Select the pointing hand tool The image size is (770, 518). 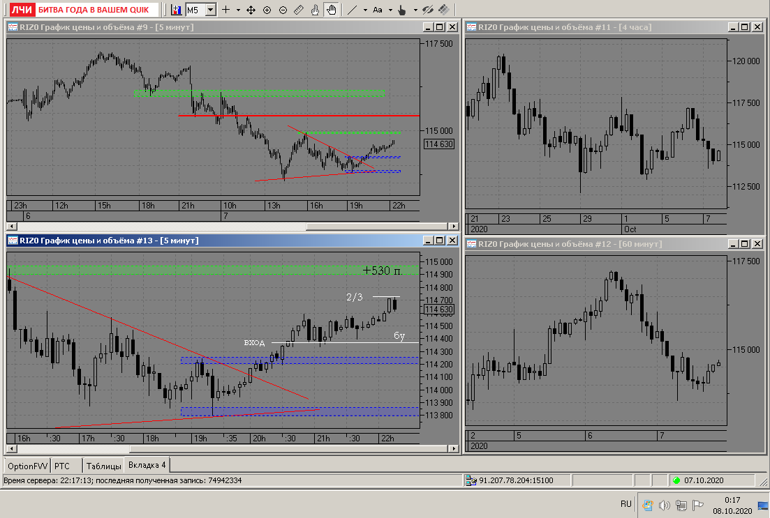(315, 10)
